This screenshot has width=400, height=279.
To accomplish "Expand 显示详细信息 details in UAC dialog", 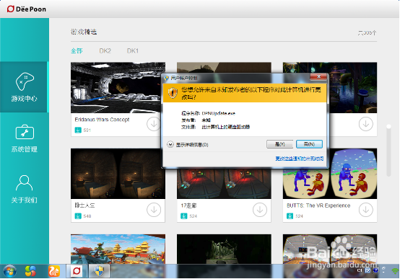I will click(188, 145).
